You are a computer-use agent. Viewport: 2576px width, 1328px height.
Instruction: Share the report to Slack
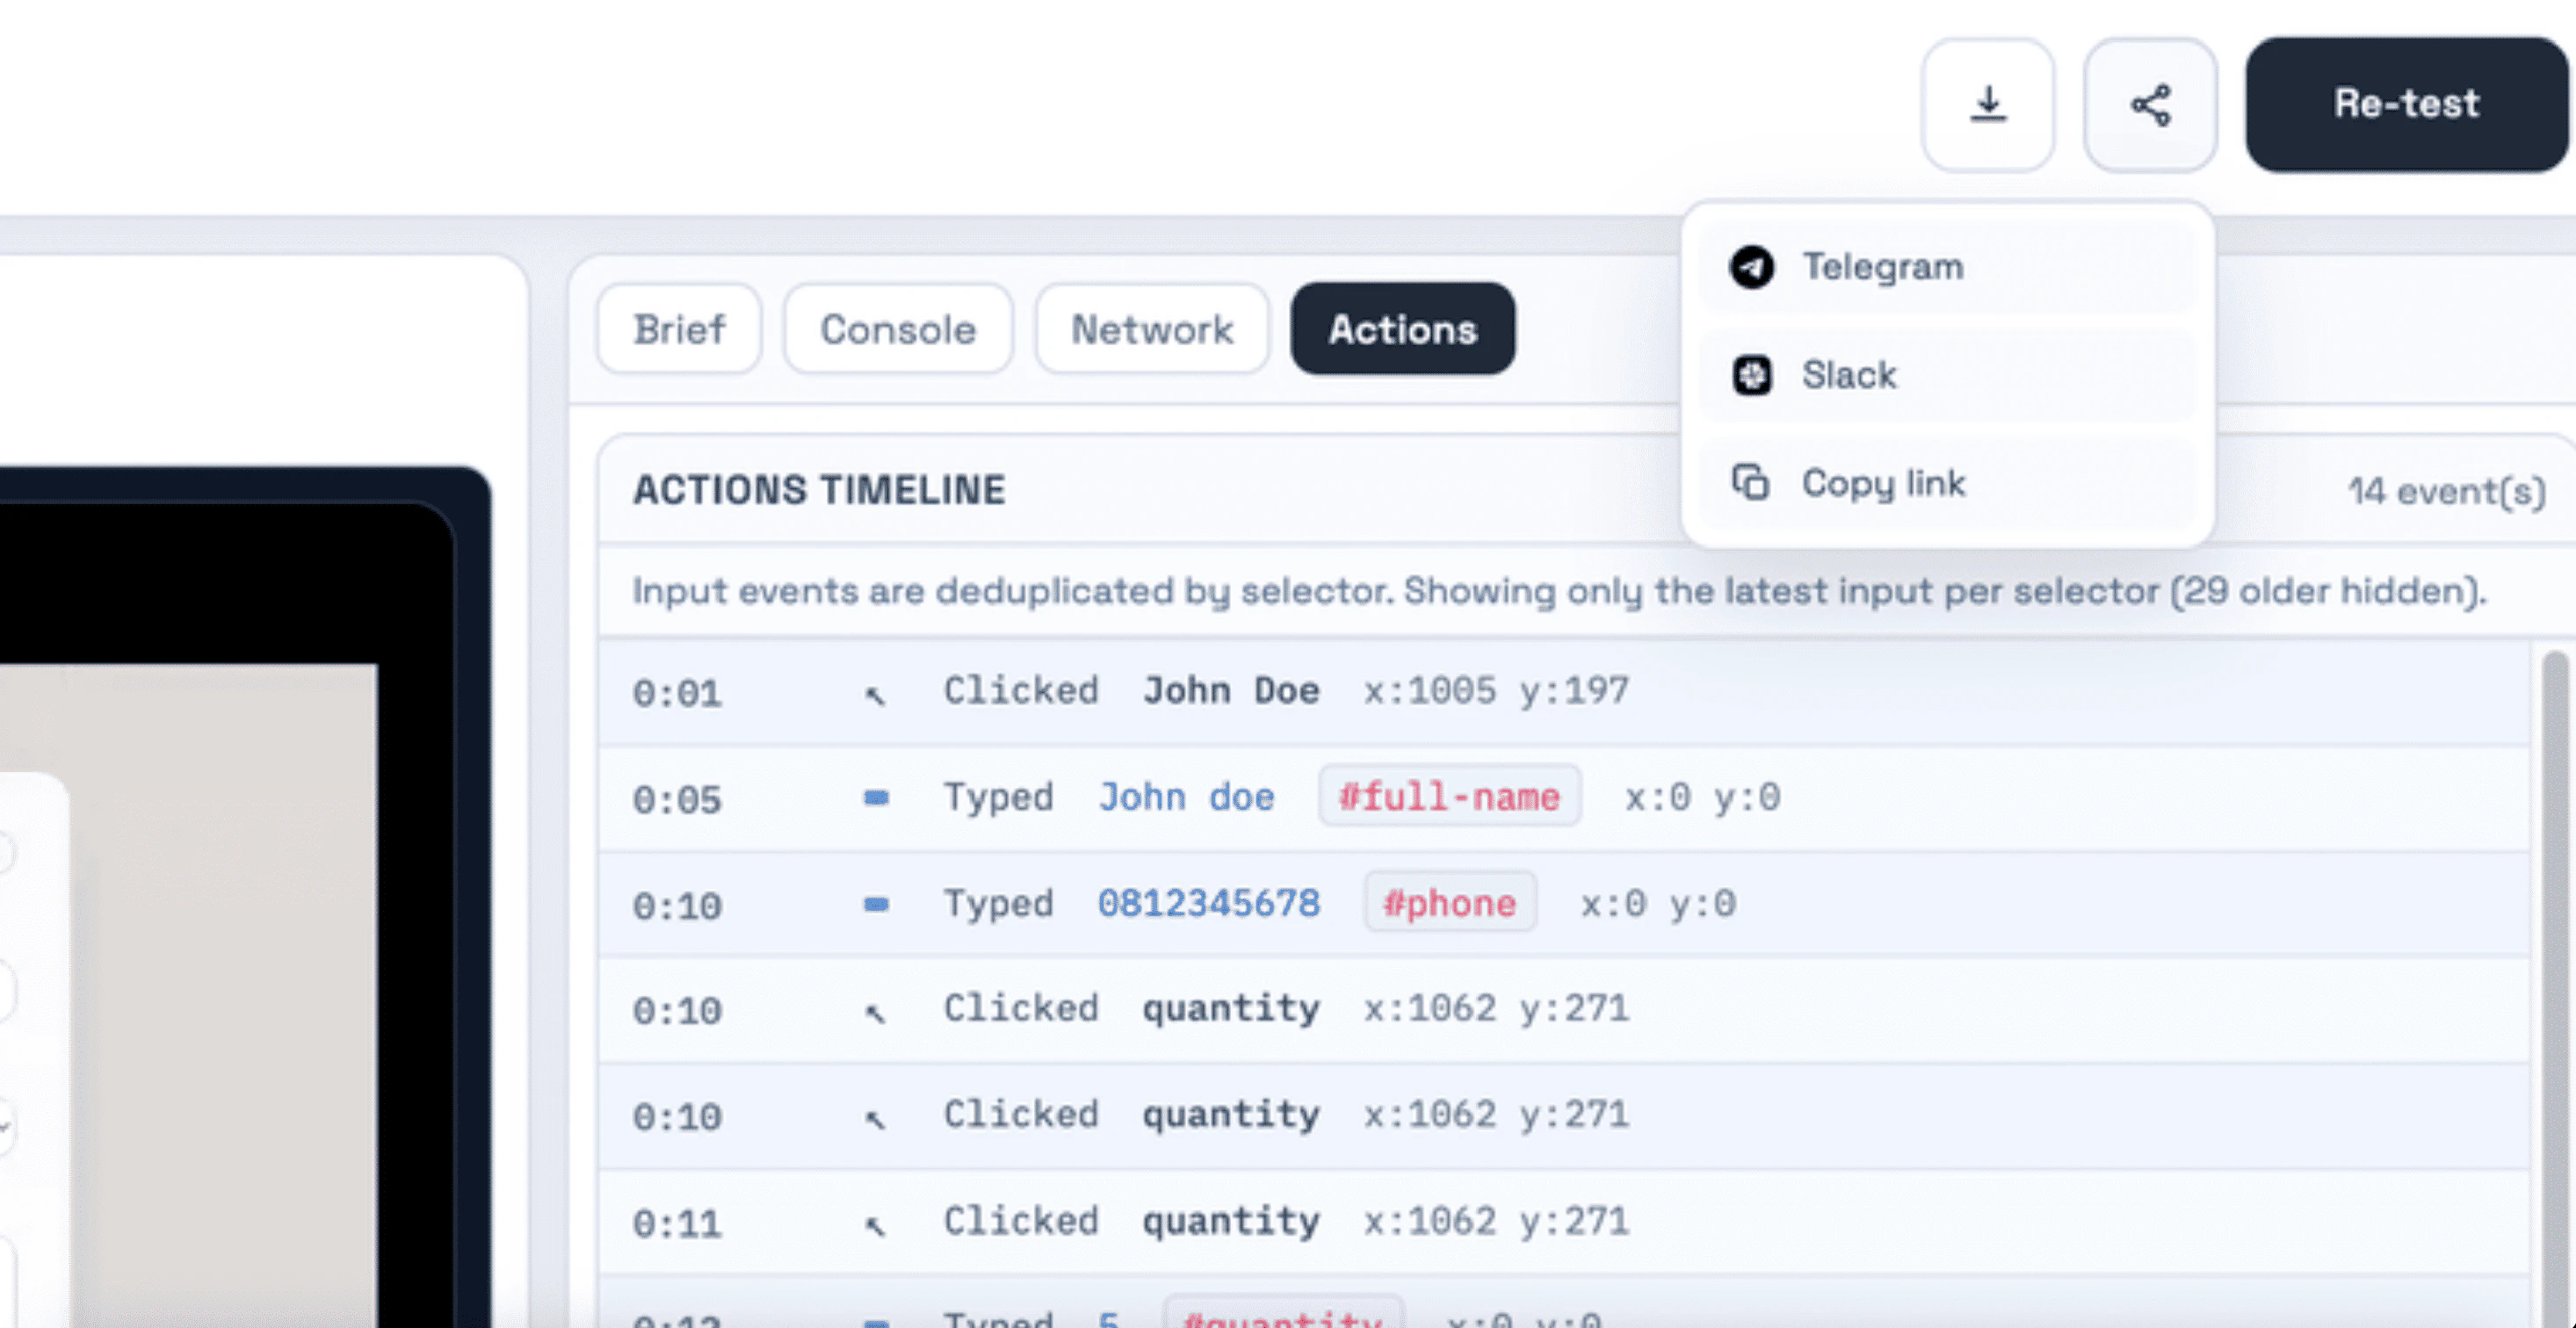tap(1849, 376)
